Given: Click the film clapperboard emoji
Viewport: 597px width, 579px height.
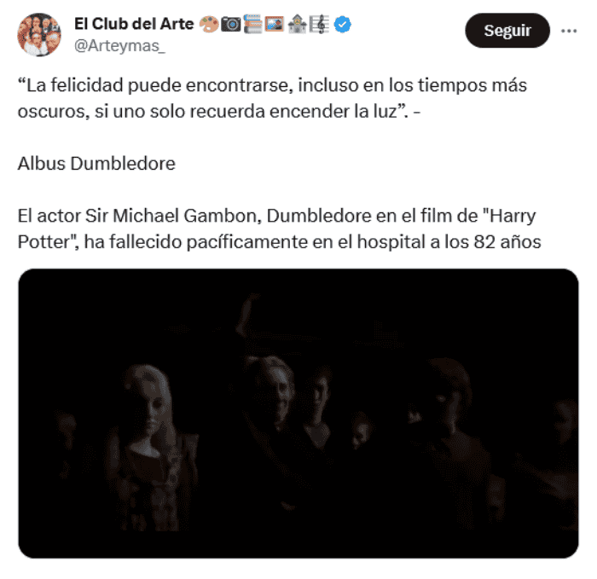Looking at the screenshot, I should [x=252, y=25].
